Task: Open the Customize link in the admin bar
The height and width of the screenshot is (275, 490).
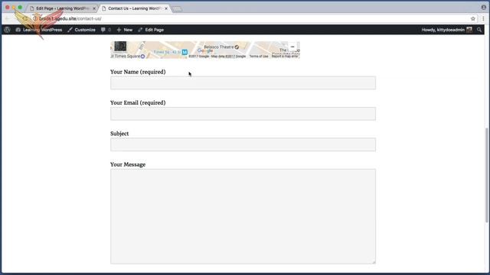Action: (x=82, y=30)
